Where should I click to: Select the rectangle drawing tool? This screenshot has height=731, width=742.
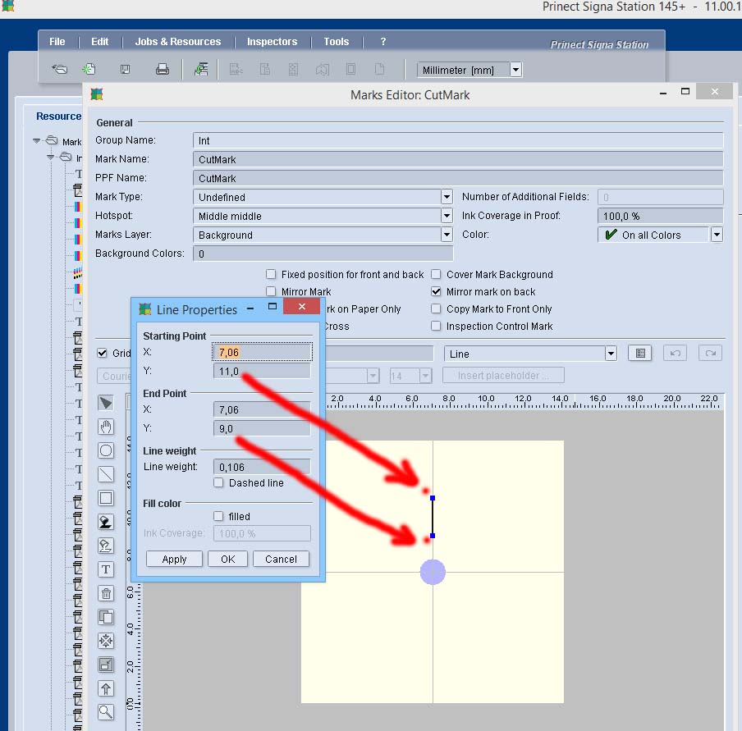tap(106, 498)
